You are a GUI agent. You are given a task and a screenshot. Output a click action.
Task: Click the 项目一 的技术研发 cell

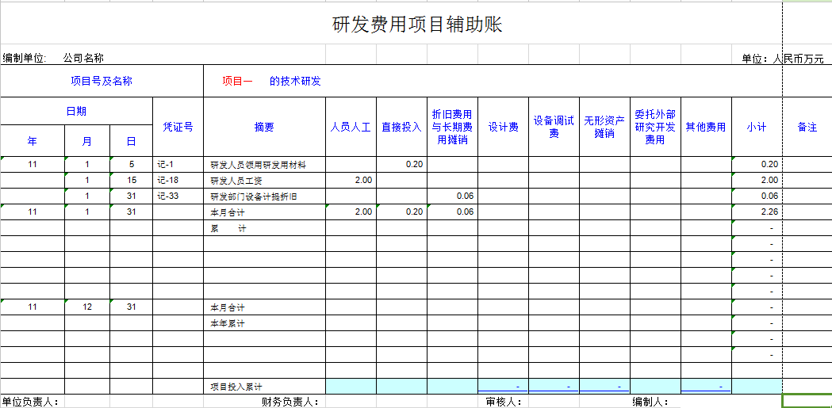pyautogui.click(x=271, y=81)
